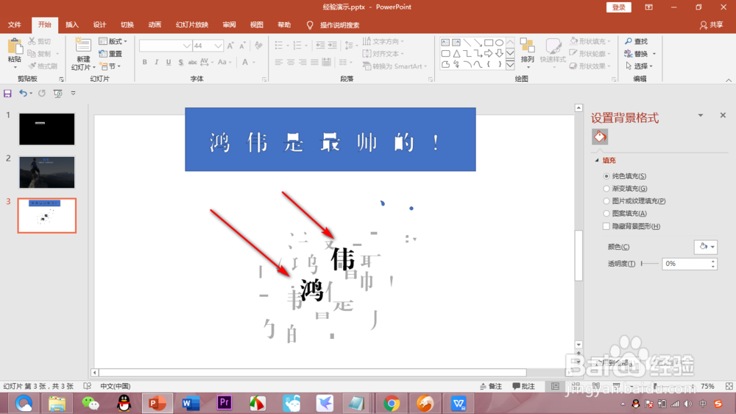This screenshot has width=736, height=414.
Task: Customize quick access toolbar dropdown
Action: tap(73, 94)
